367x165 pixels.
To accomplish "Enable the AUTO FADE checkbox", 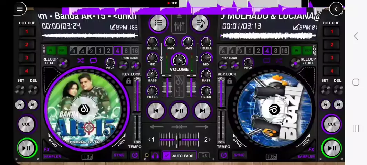I will coord(167,156).
